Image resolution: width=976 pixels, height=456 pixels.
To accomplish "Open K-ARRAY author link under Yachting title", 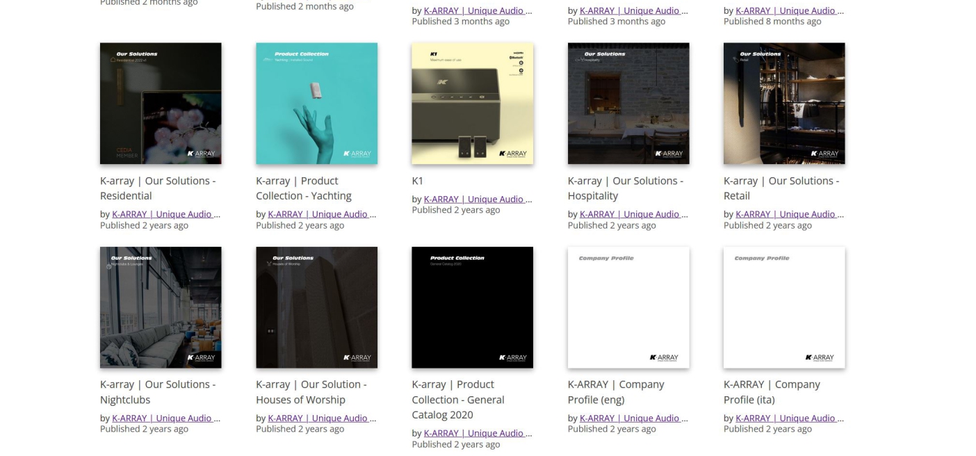I will pyautogui.click(x=322, y=214).
